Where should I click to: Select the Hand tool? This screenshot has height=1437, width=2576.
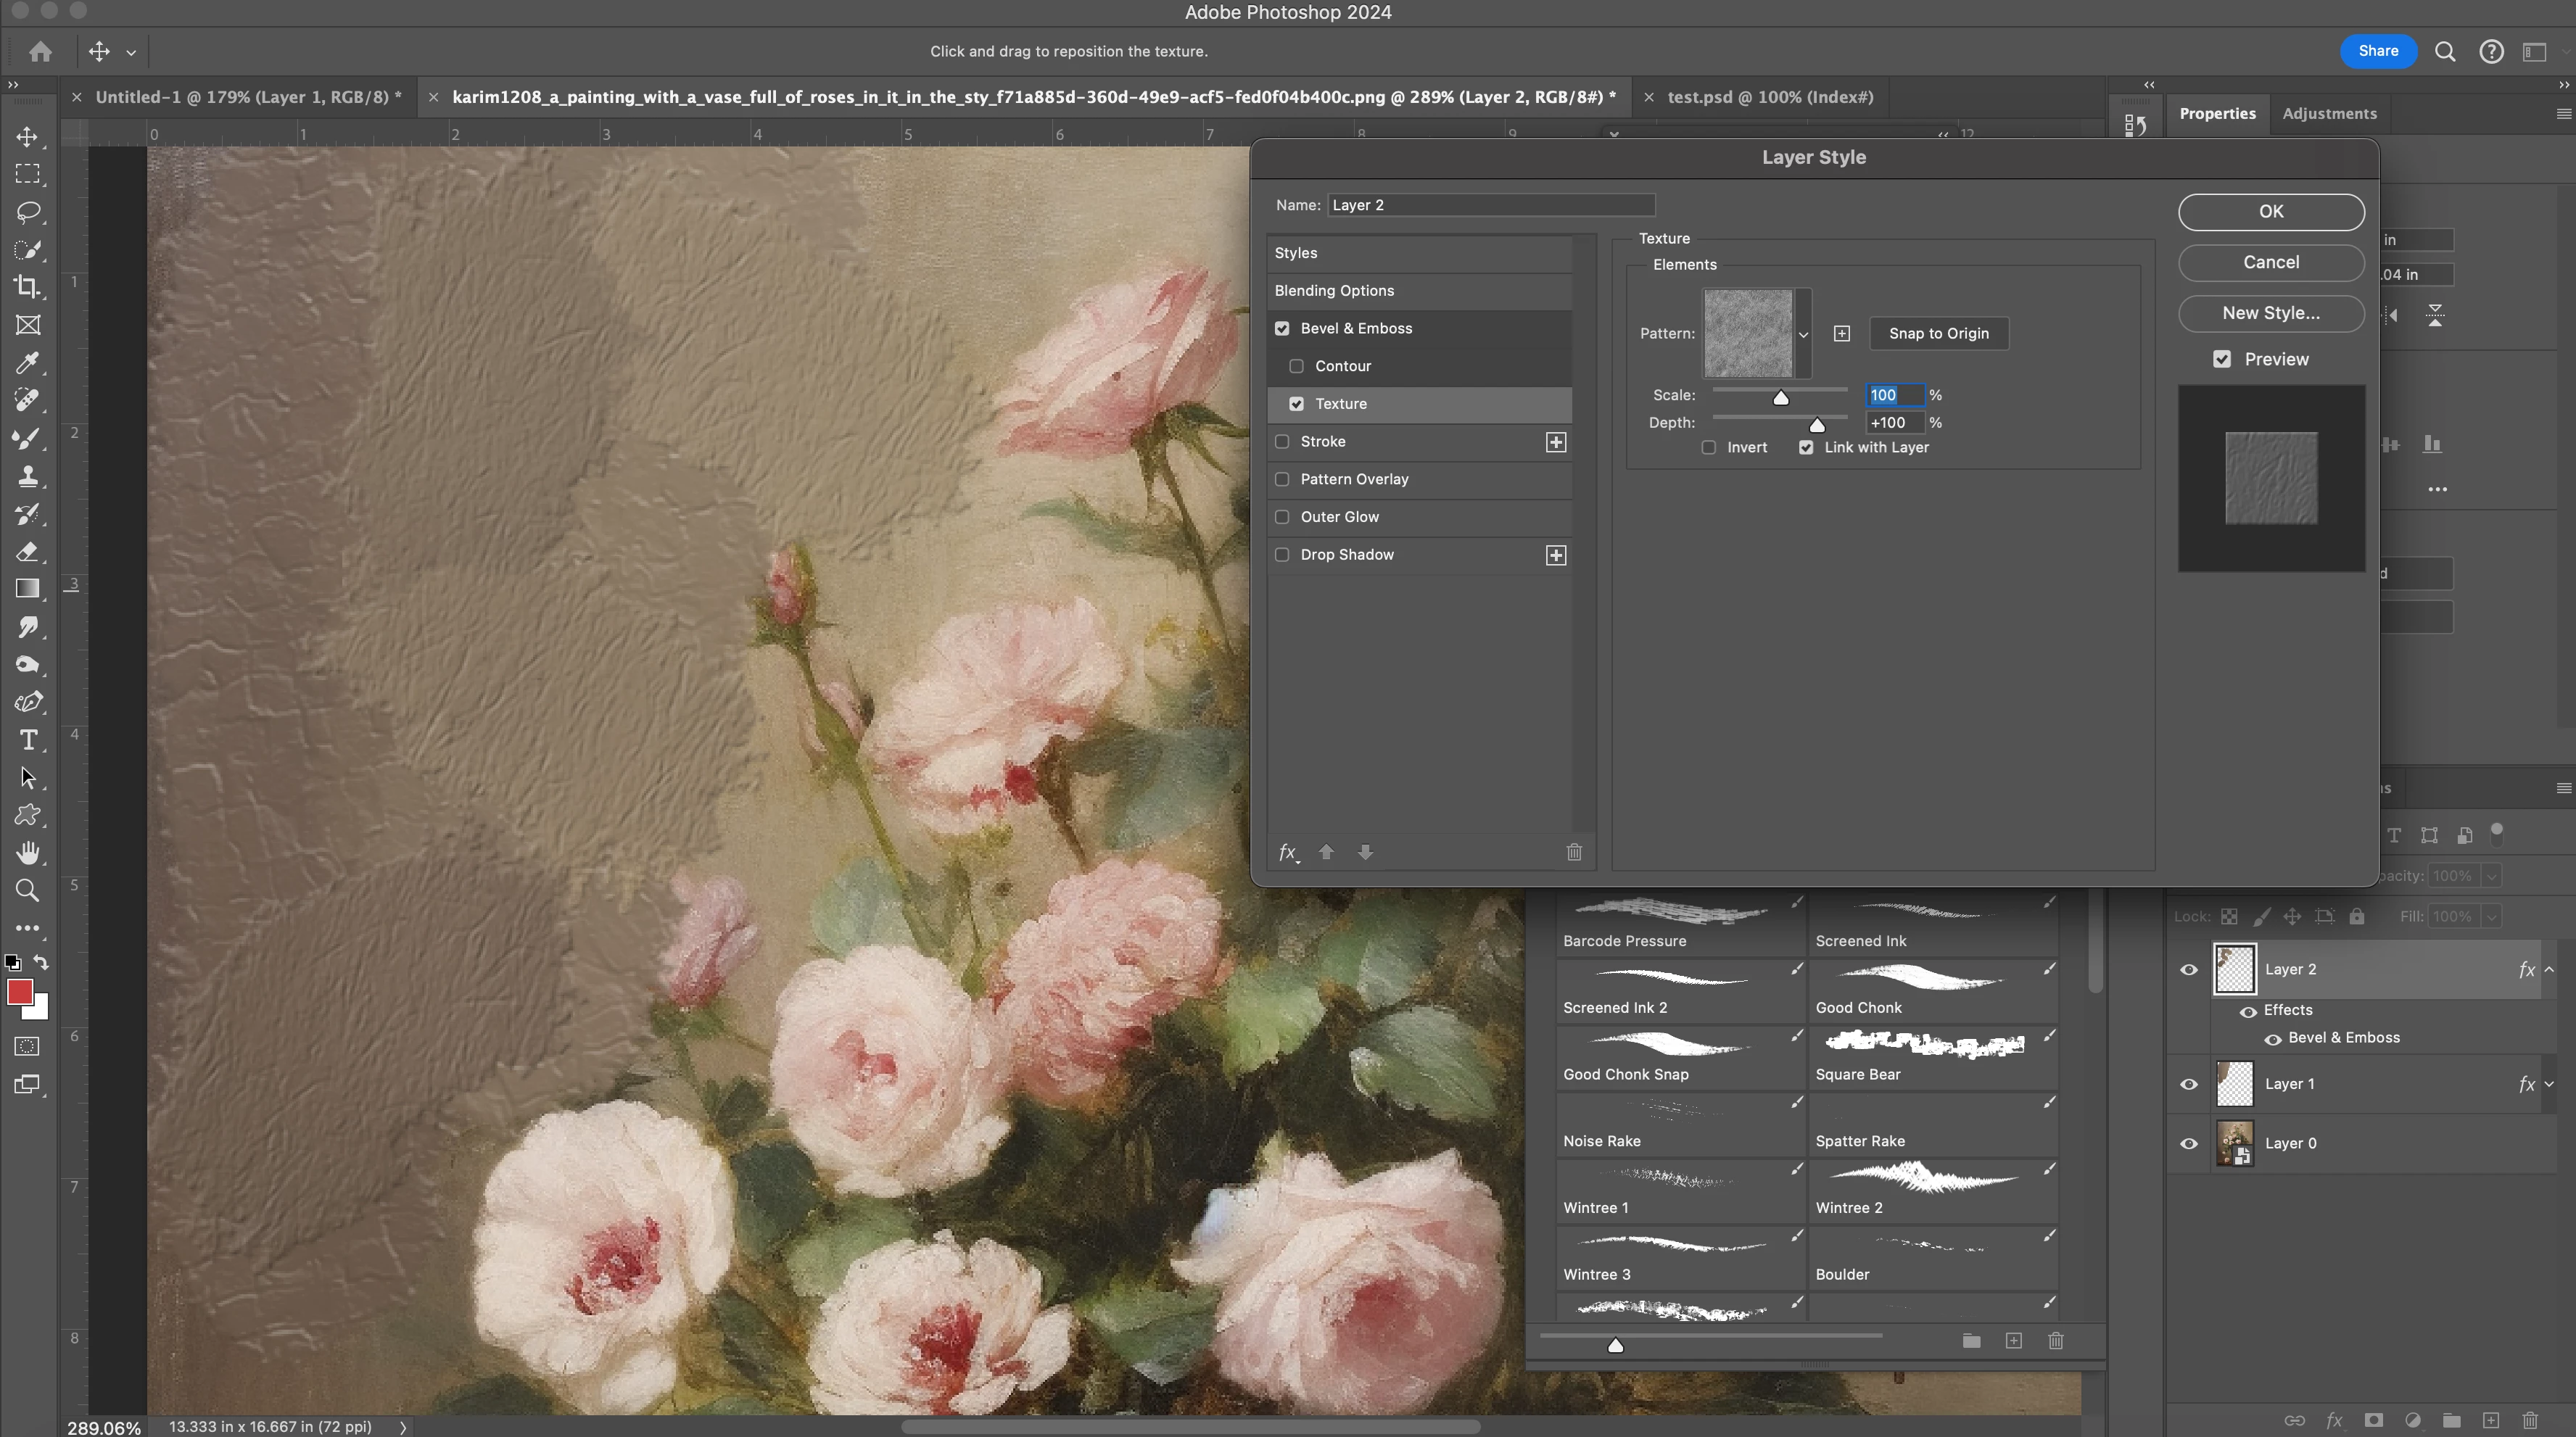28,853
